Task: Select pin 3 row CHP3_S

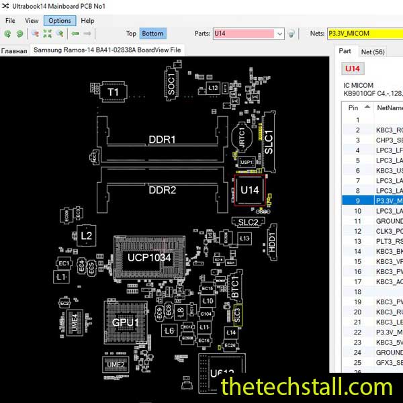Action: pyautogui.click(x=373, y=140)
